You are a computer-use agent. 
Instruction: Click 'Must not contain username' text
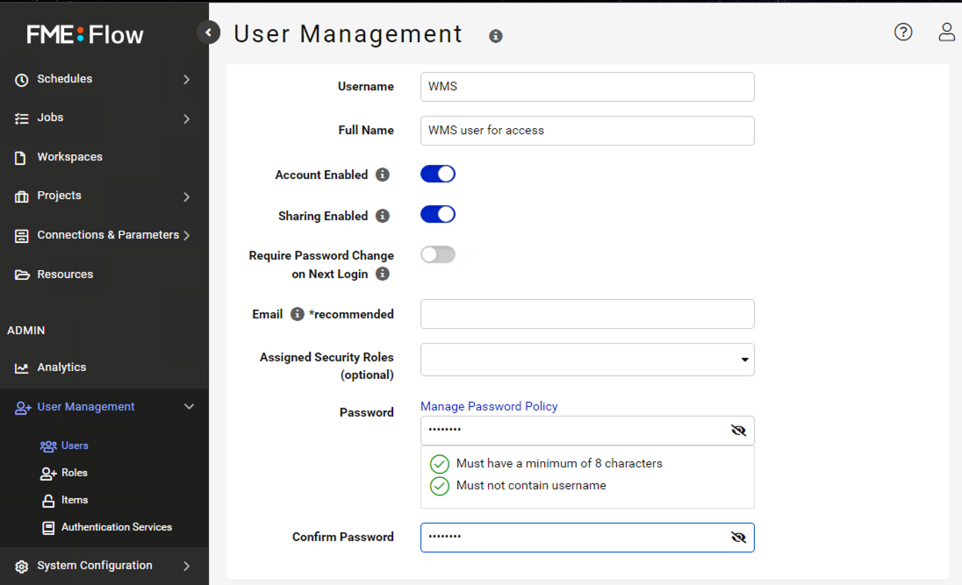[x=531, y=485]
